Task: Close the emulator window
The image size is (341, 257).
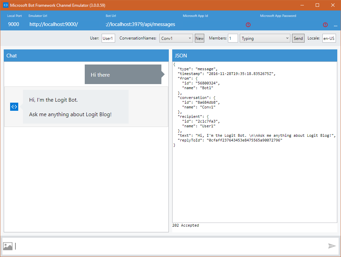Action: click(333, 5)
